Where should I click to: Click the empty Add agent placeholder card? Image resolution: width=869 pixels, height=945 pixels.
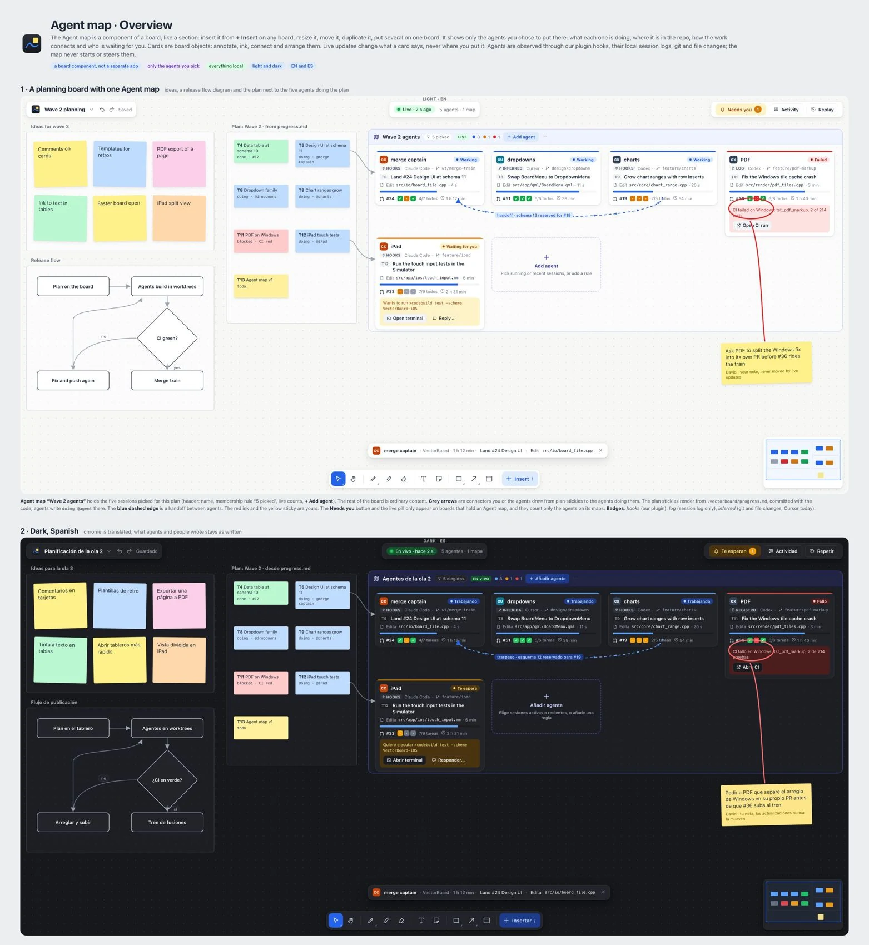(546, 265)
